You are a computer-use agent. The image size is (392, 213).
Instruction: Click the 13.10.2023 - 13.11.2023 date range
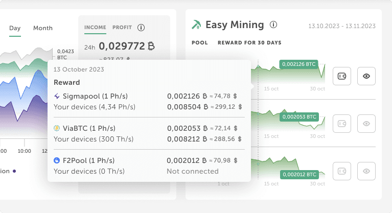coord(342,26)
